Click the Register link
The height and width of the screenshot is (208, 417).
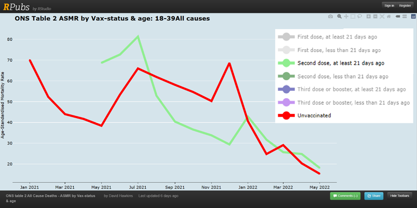click(x=405, y=6)
